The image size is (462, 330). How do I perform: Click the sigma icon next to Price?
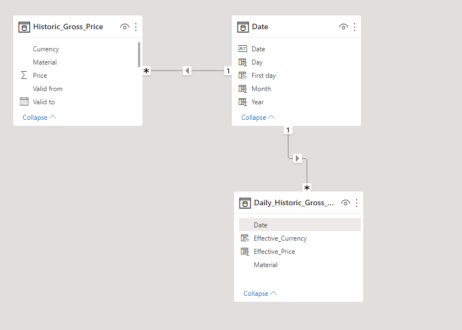click(x=24, y=76)
